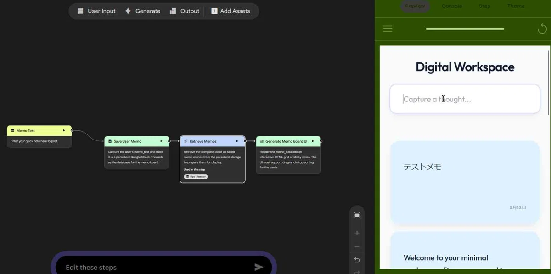This screenshot has width=551, height=274.
Task: Run the Retrieve Memos node arrow
Action: 237,141
